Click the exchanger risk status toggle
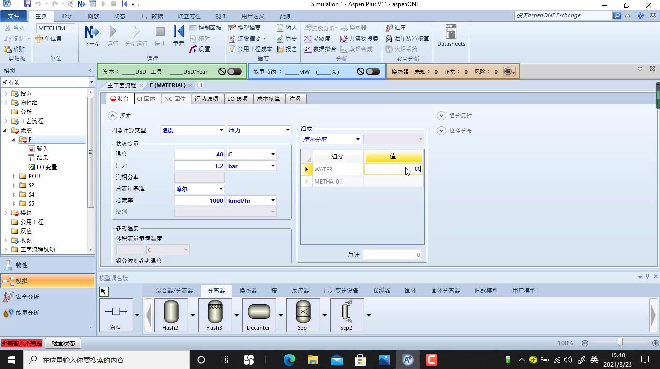 click(509, 71)
